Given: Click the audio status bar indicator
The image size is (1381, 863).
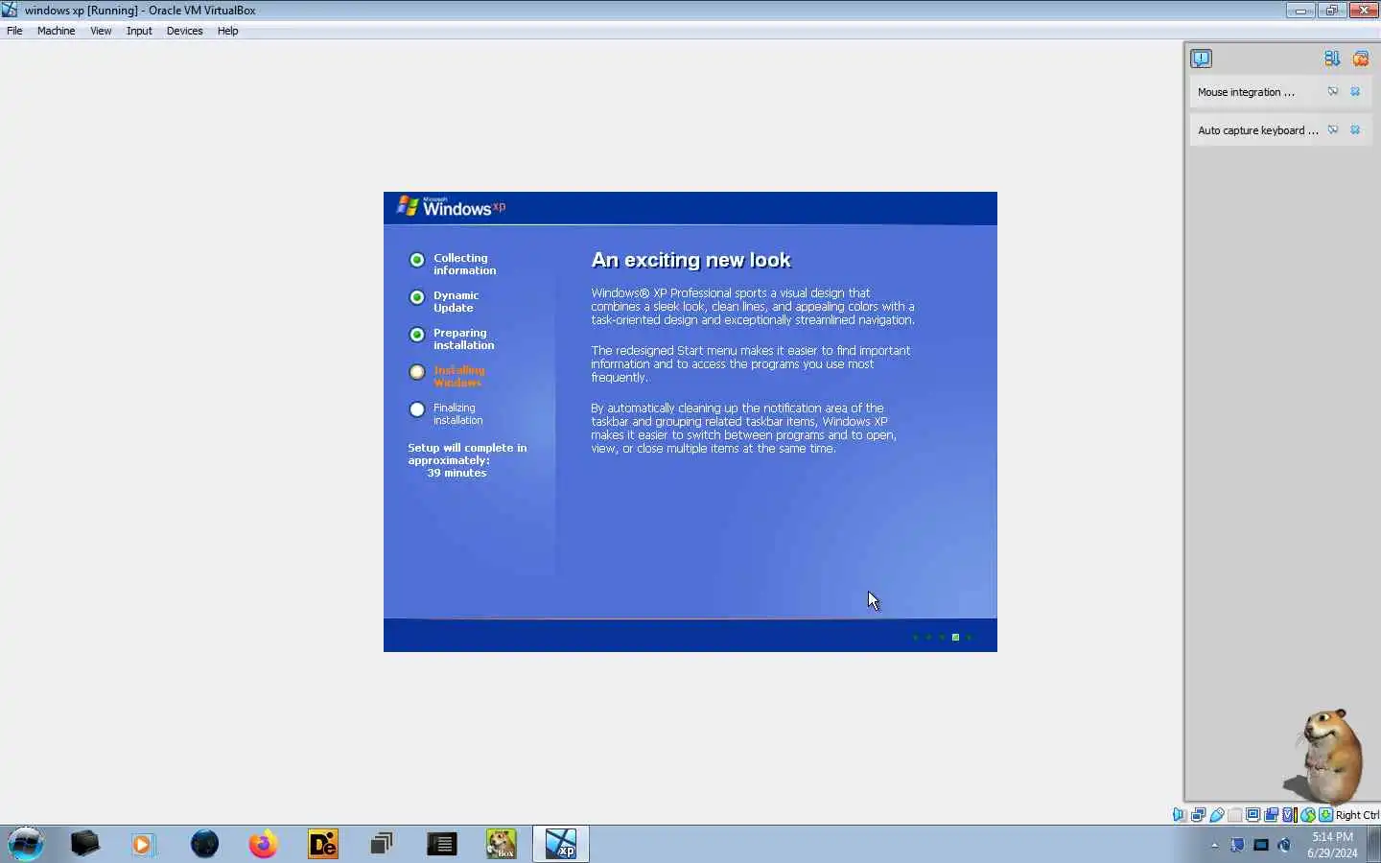Looking at the screenshot, I should click(1180, 815).
